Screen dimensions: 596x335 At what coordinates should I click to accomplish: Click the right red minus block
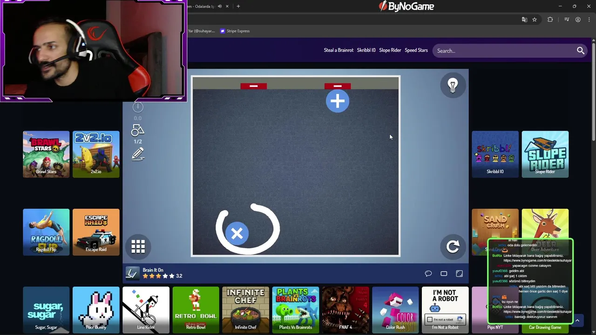(x=338, y=86)
